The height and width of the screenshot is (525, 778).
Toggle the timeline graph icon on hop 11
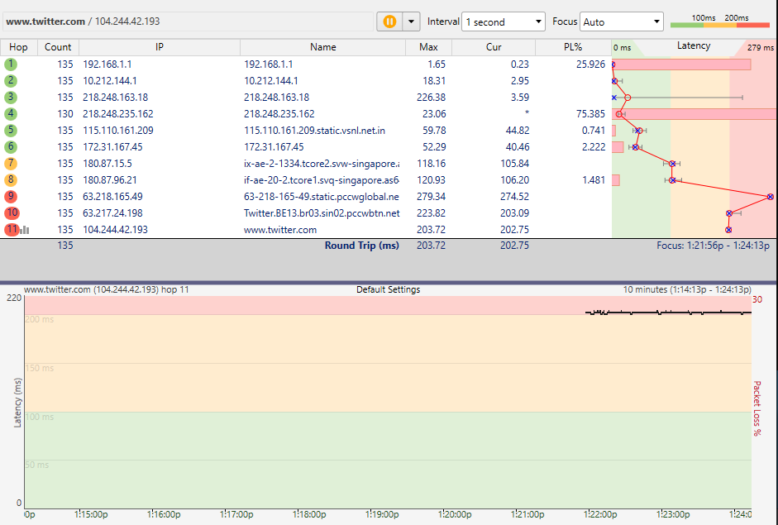pos(25,230)
